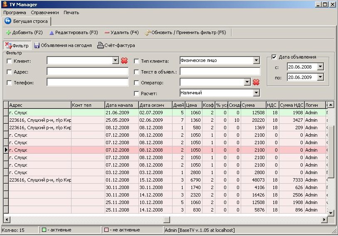Open the Тип клиента dropdown
Screen dimensions: 338x236
click(256, 61)
